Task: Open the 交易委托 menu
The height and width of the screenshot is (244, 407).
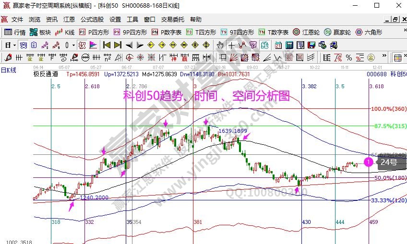Action: pyautogui.click(x=172, y=20)
